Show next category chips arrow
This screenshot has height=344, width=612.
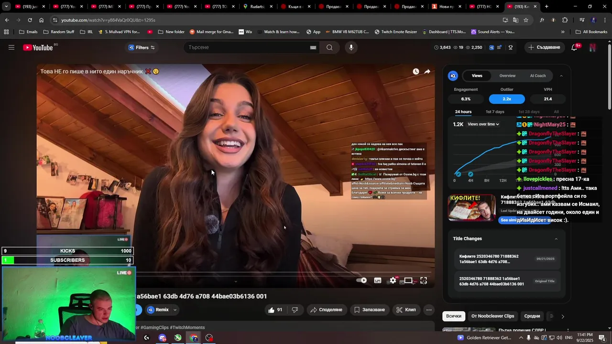[x=563, y=316]
